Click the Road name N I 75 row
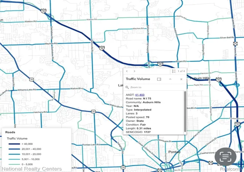 coord(138,99)
